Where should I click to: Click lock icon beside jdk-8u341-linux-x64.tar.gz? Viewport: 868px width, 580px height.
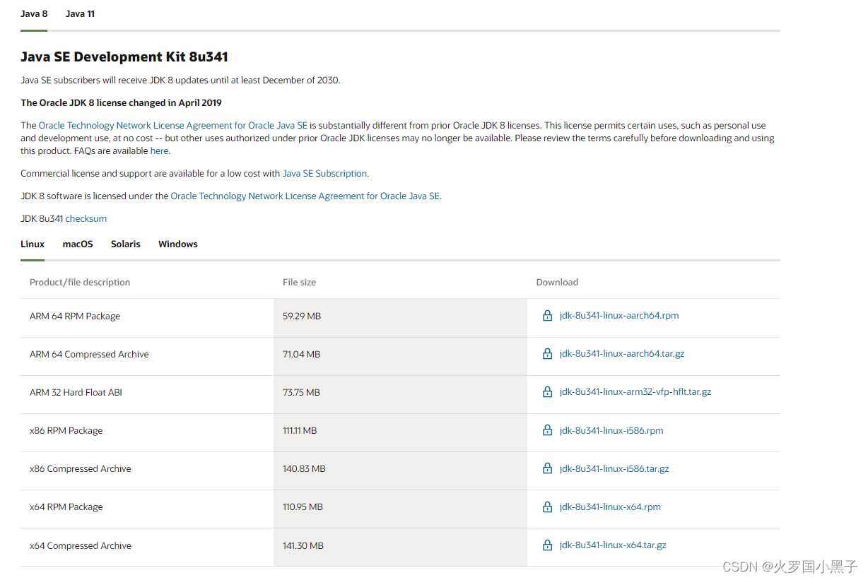coord(547,545)
